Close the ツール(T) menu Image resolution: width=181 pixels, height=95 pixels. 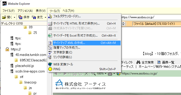[x=54, y=11]
